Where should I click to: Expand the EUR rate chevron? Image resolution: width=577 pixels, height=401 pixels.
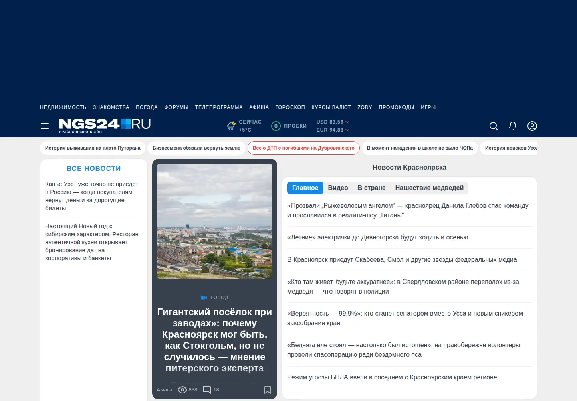(x=347, y=130)
